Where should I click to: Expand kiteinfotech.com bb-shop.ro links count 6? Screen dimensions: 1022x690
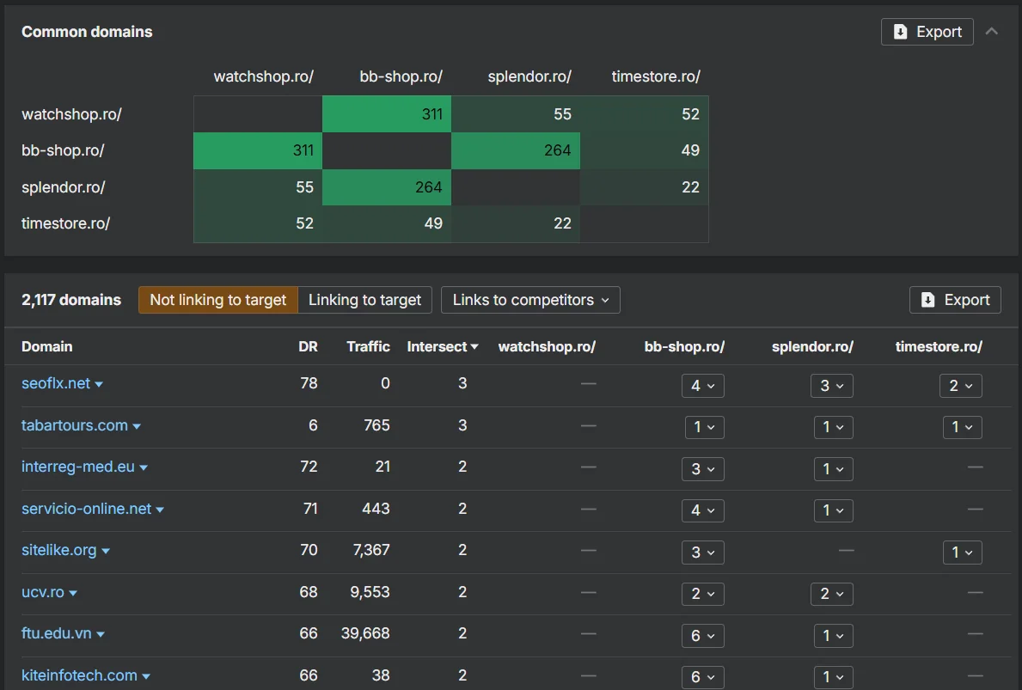[702, 677]
